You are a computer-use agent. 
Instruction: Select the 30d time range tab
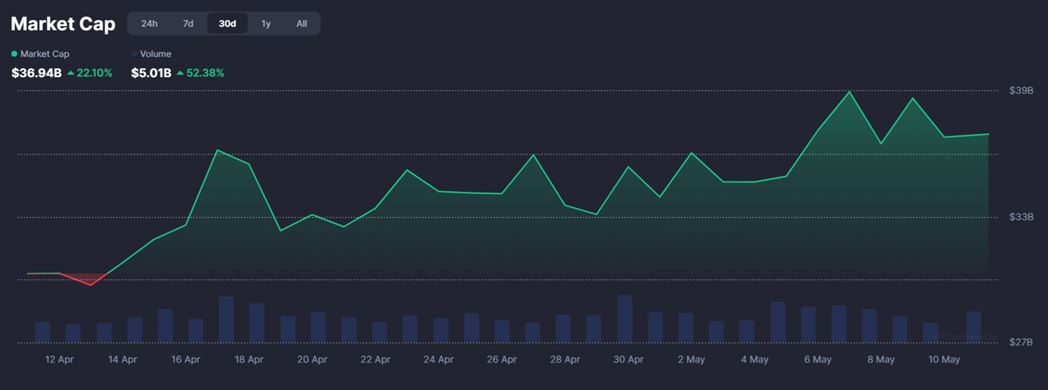[227, 24]
